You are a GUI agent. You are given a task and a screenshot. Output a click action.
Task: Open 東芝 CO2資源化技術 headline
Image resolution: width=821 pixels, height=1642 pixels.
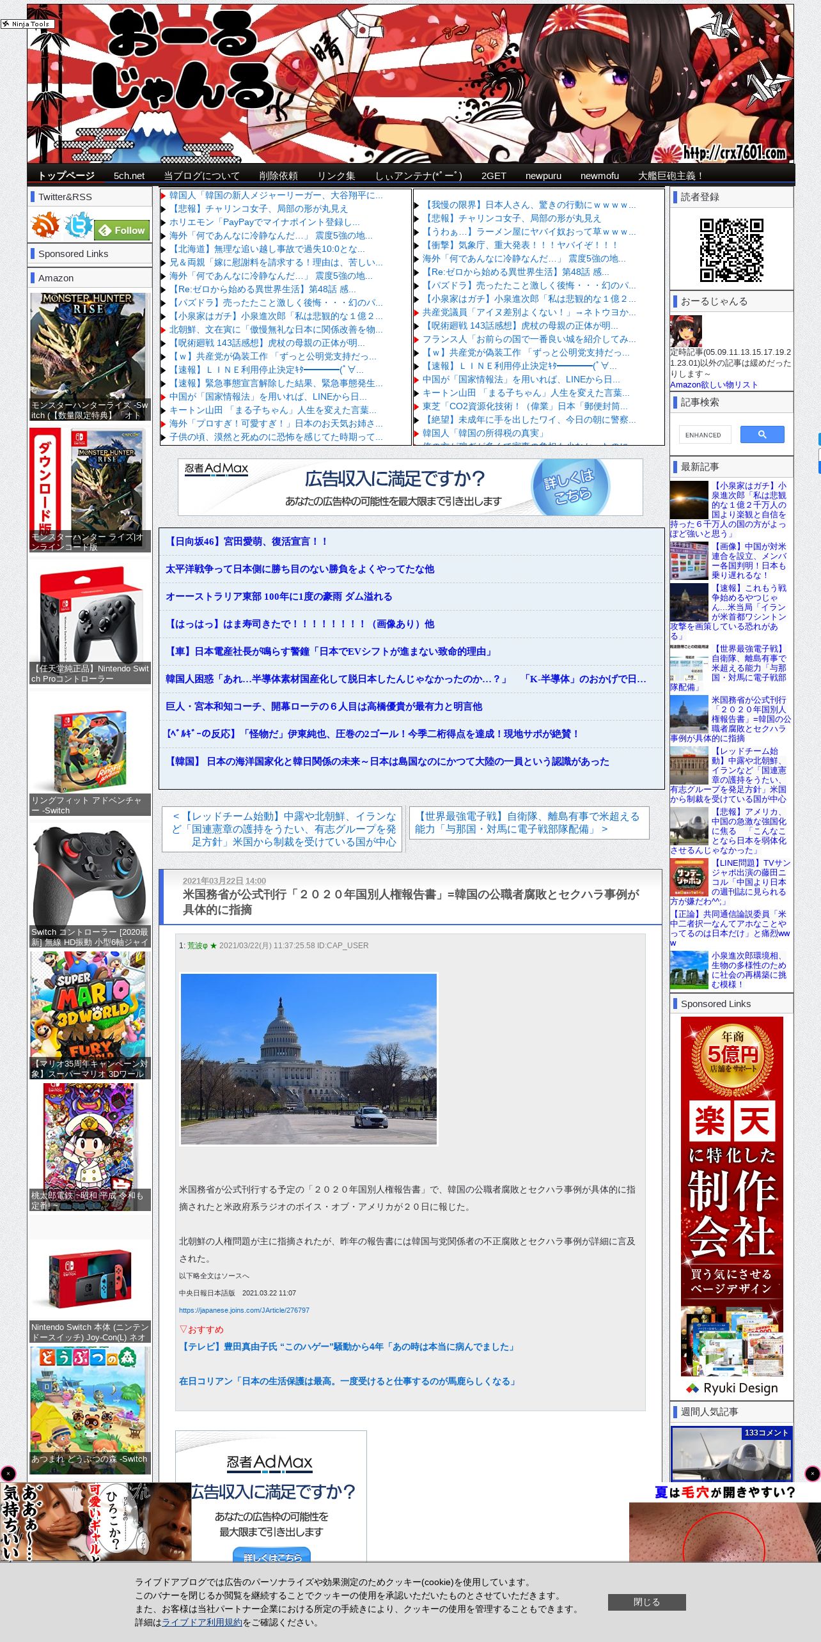[525, 406]
